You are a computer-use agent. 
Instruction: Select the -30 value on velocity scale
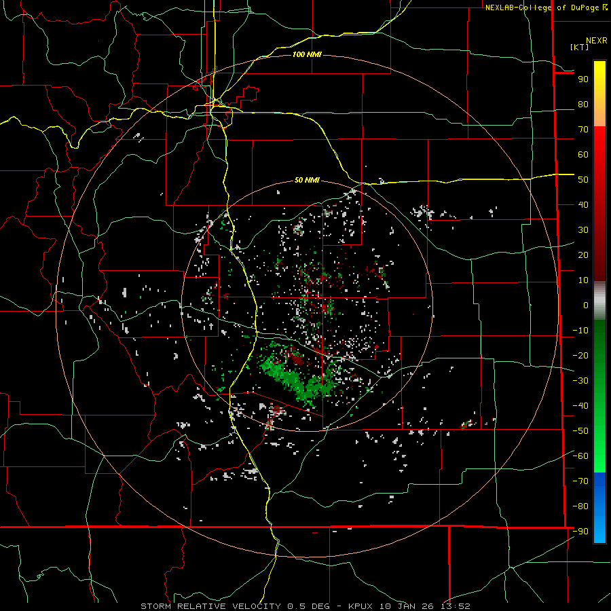[580, 381]
